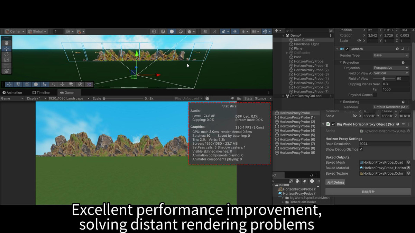Click the 关闭Debug button
Viewport: 415px width, 233px height.
coord(335,182)
